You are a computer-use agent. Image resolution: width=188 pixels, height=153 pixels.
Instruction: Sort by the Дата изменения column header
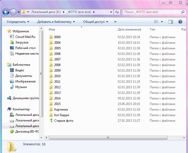click(x=129, y=29)
